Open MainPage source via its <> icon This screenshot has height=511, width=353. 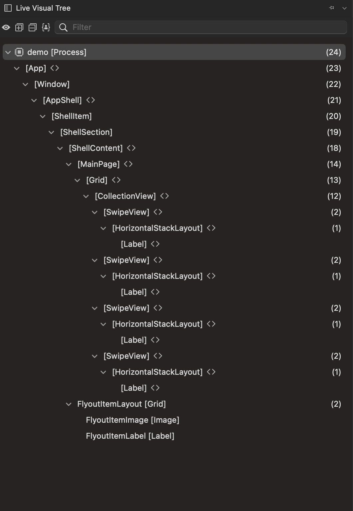(x=128, y=164)
